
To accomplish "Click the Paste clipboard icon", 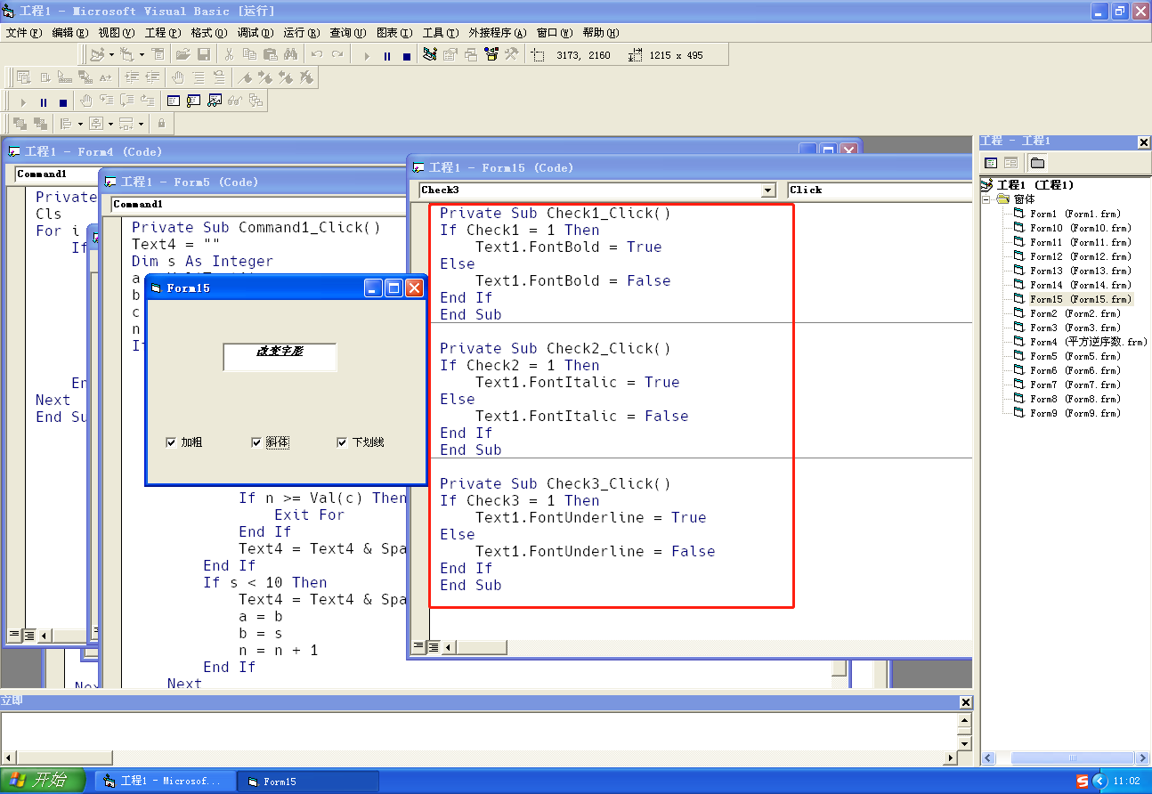I will tap(270, 54).
